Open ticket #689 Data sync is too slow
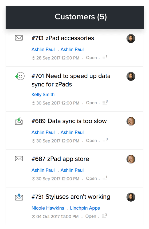The height and width of the screenshot is (229, 149). tap(69, 121)
